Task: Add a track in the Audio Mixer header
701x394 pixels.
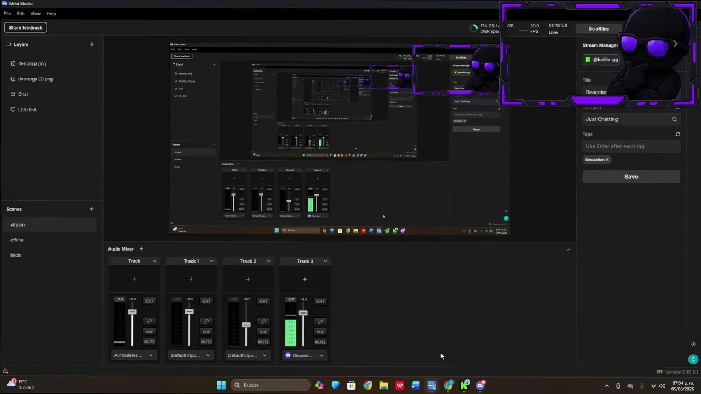Action: coord(141,249)
